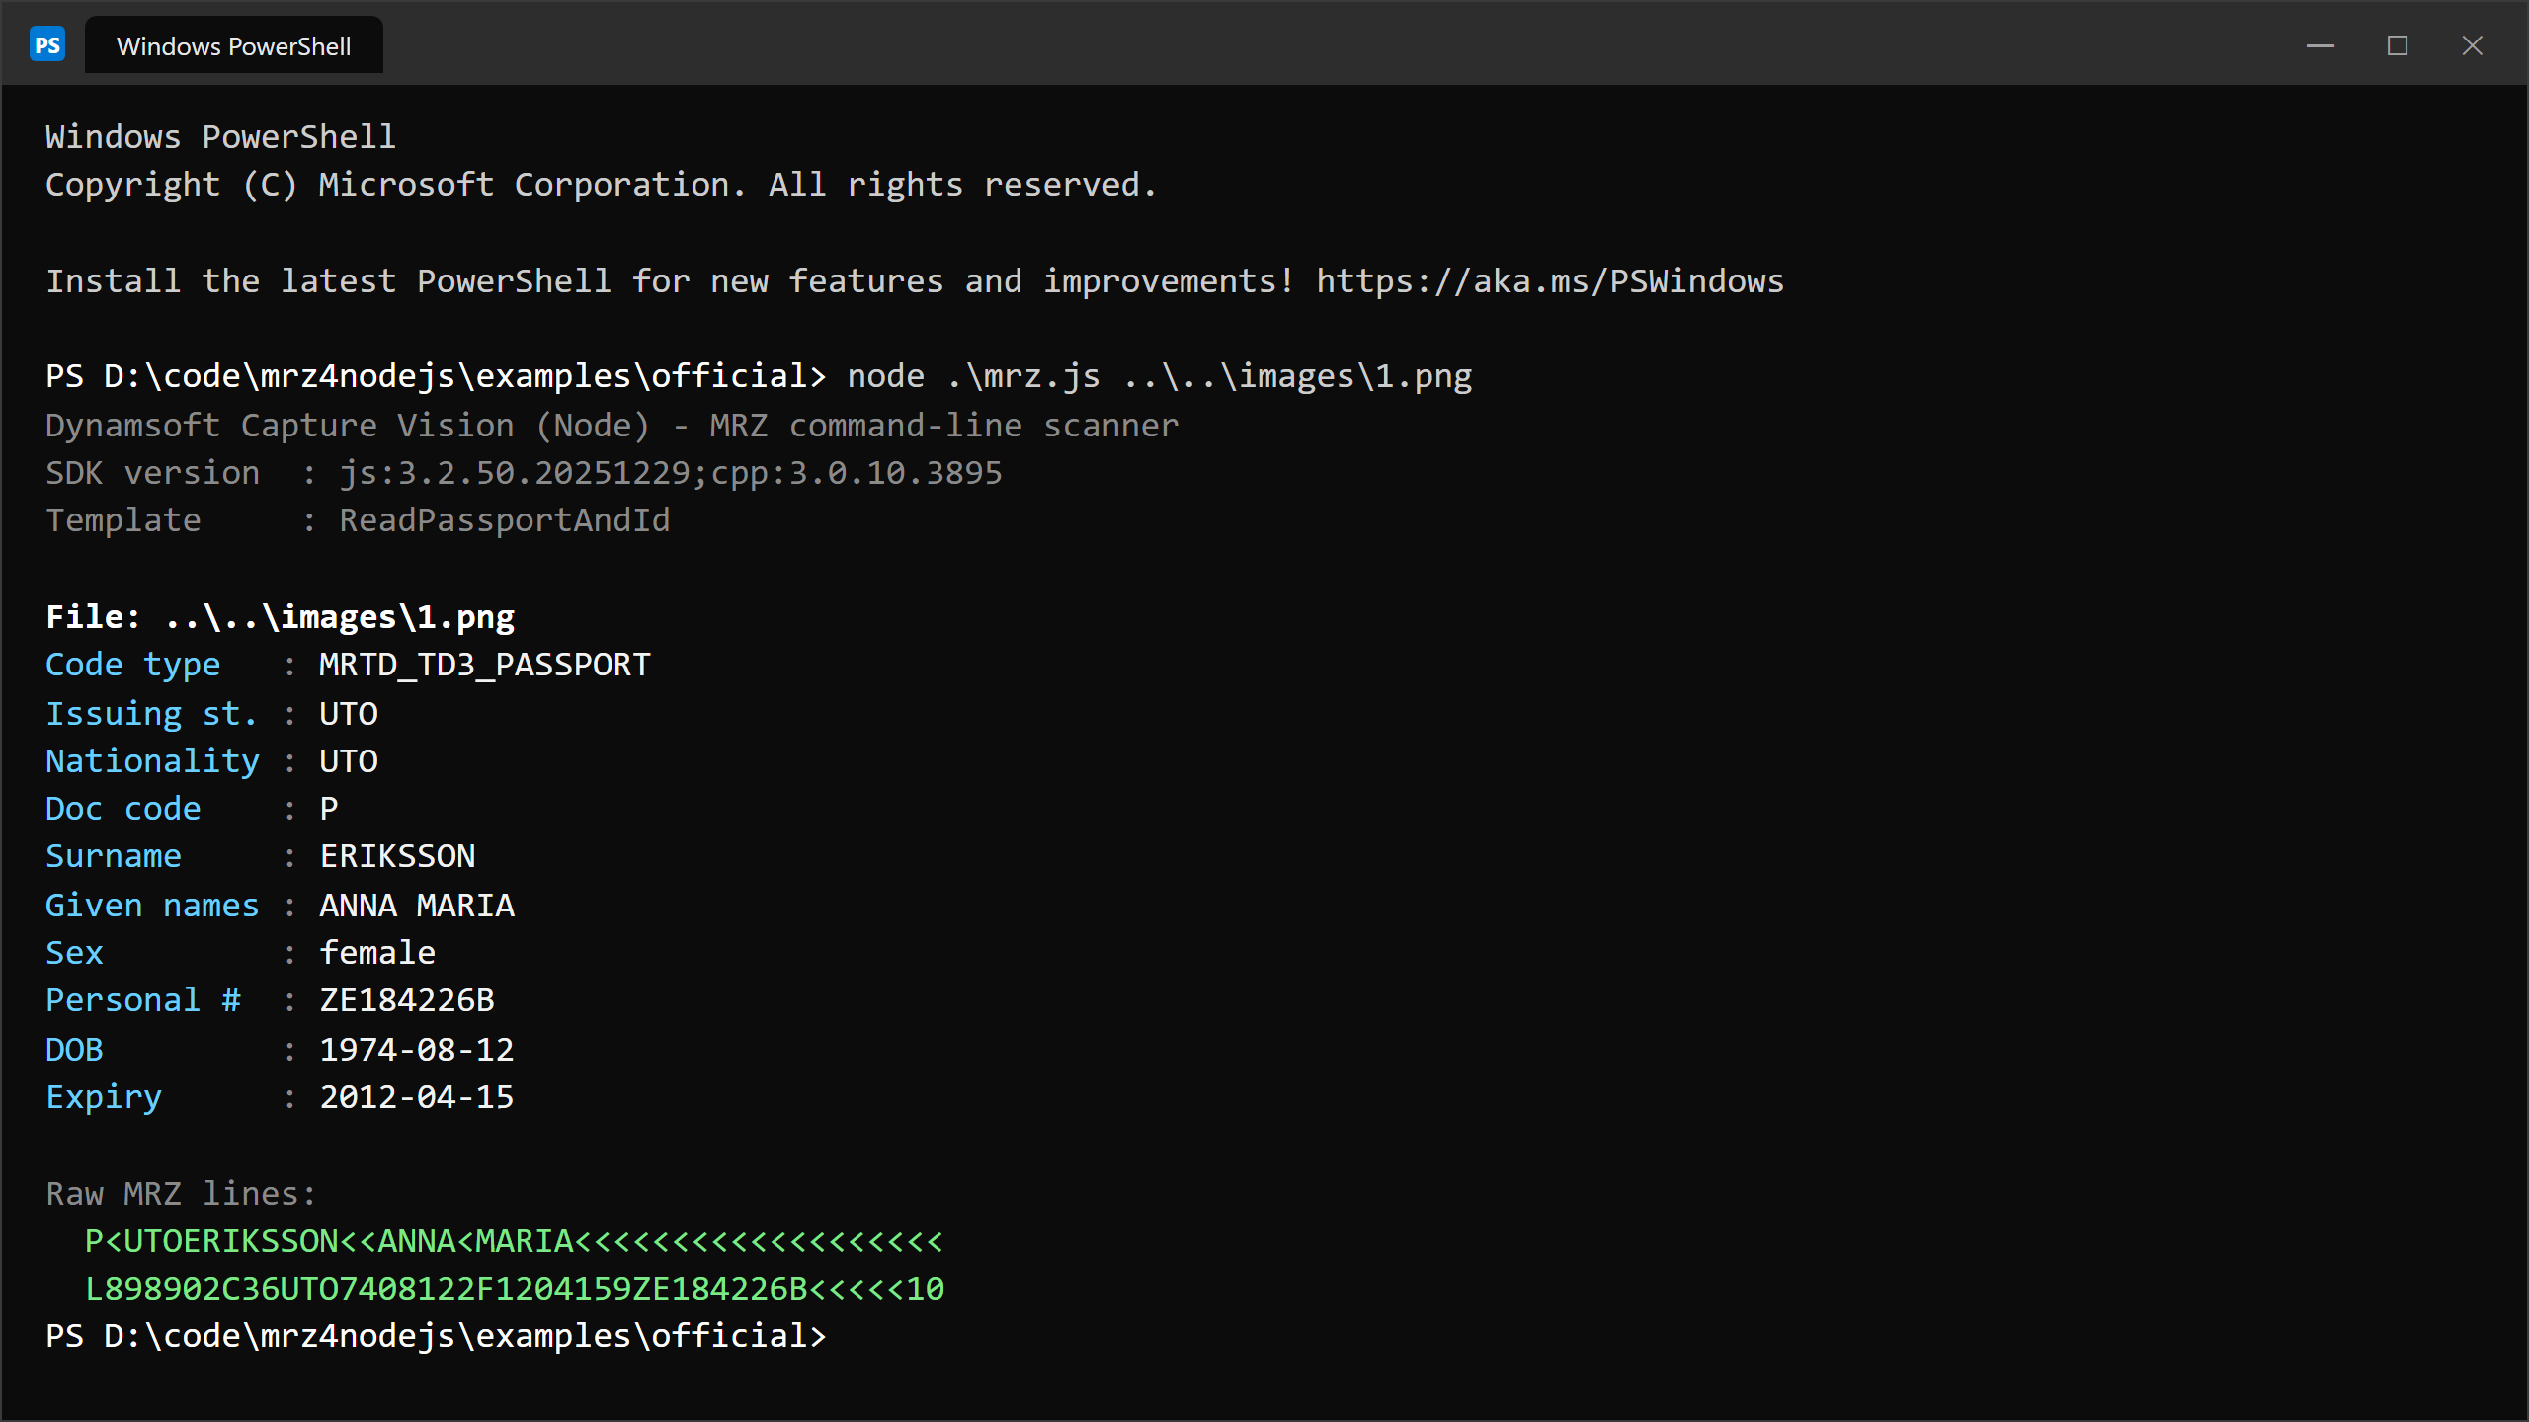Image resolution: width=2529 pixels, height=1422 pixels.
Task: Click the UTO value next to Issuing st.
Action: (x=348, y=713)
